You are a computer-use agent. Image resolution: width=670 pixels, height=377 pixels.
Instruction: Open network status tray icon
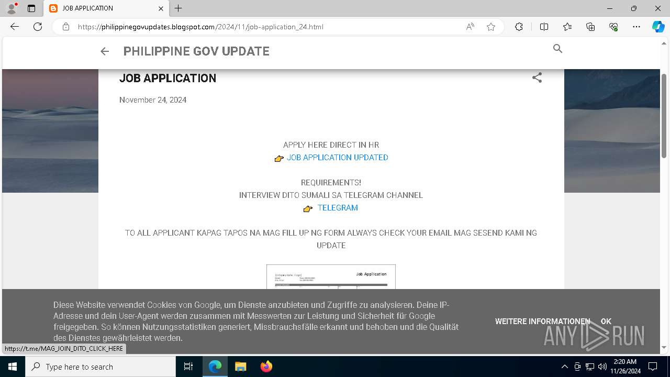click(590, 367)
